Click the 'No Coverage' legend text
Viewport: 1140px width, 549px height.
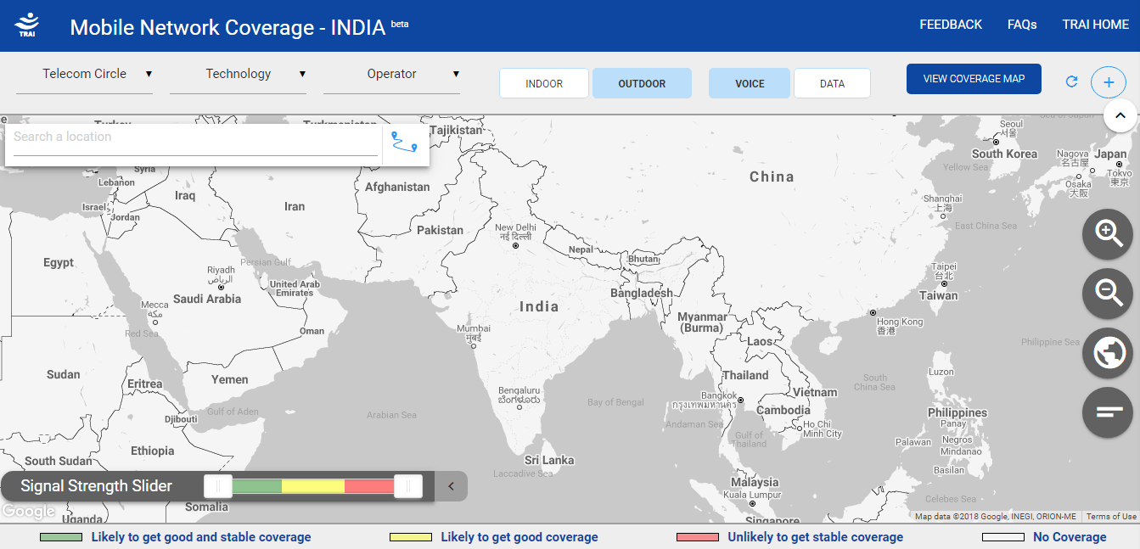(1070, 537)
